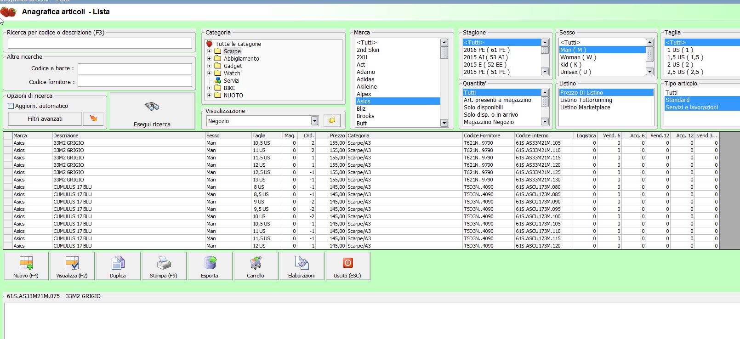Image resolution: width=740 pixels, height=339 pixels.
Task: Select 2 US ( 2 ) size
Action: click(702, 65)
